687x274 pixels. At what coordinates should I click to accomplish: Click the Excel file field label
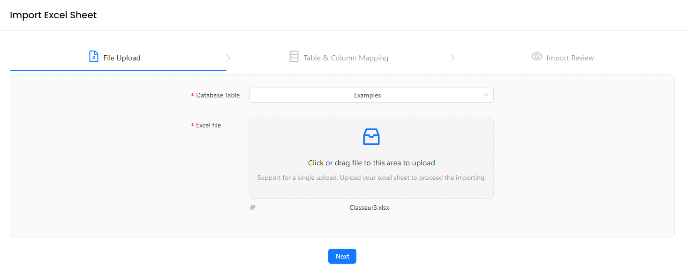pyautogui.click(x=208, y=125)
